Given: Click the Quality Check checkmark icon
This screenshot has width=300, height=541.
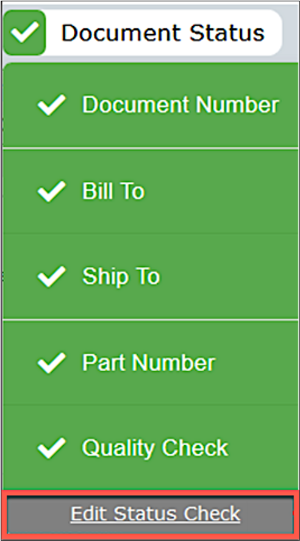Looking at the screenshot, I should coord(52,448).
